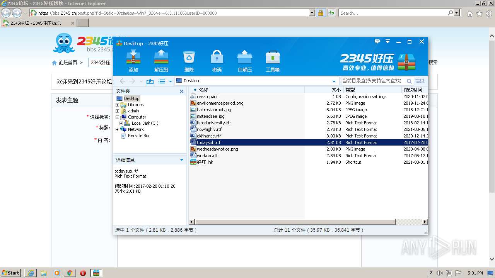
Task: Expand the Libraries tree node
Action: click(118, 105)
